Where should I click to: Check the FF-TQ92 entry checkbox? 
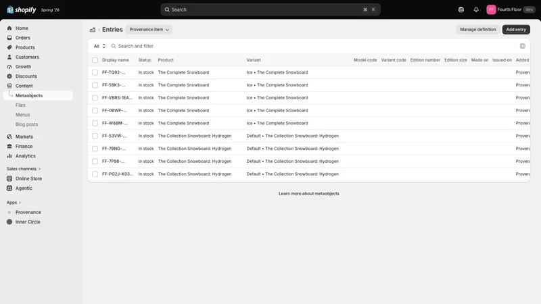coord(95,72)
